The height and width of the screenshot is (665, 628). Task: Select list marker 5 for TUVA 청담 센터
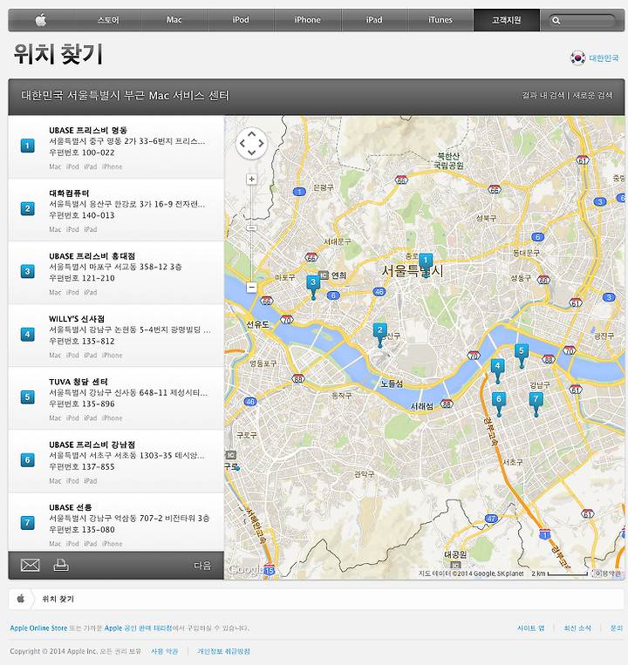(28, 397)
